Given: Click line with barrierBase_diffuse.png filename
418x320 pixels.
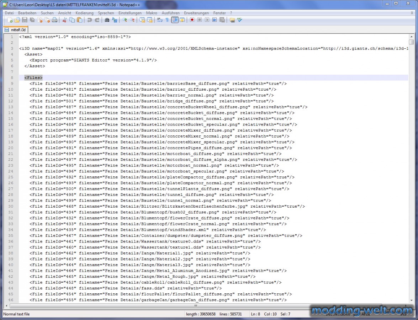Looking at the screenshot, I should click(158, 84).
